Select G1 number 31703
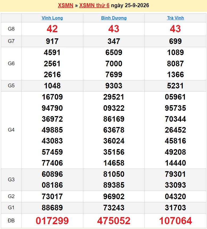Viewport: 207px width, 229px height. 175,208
